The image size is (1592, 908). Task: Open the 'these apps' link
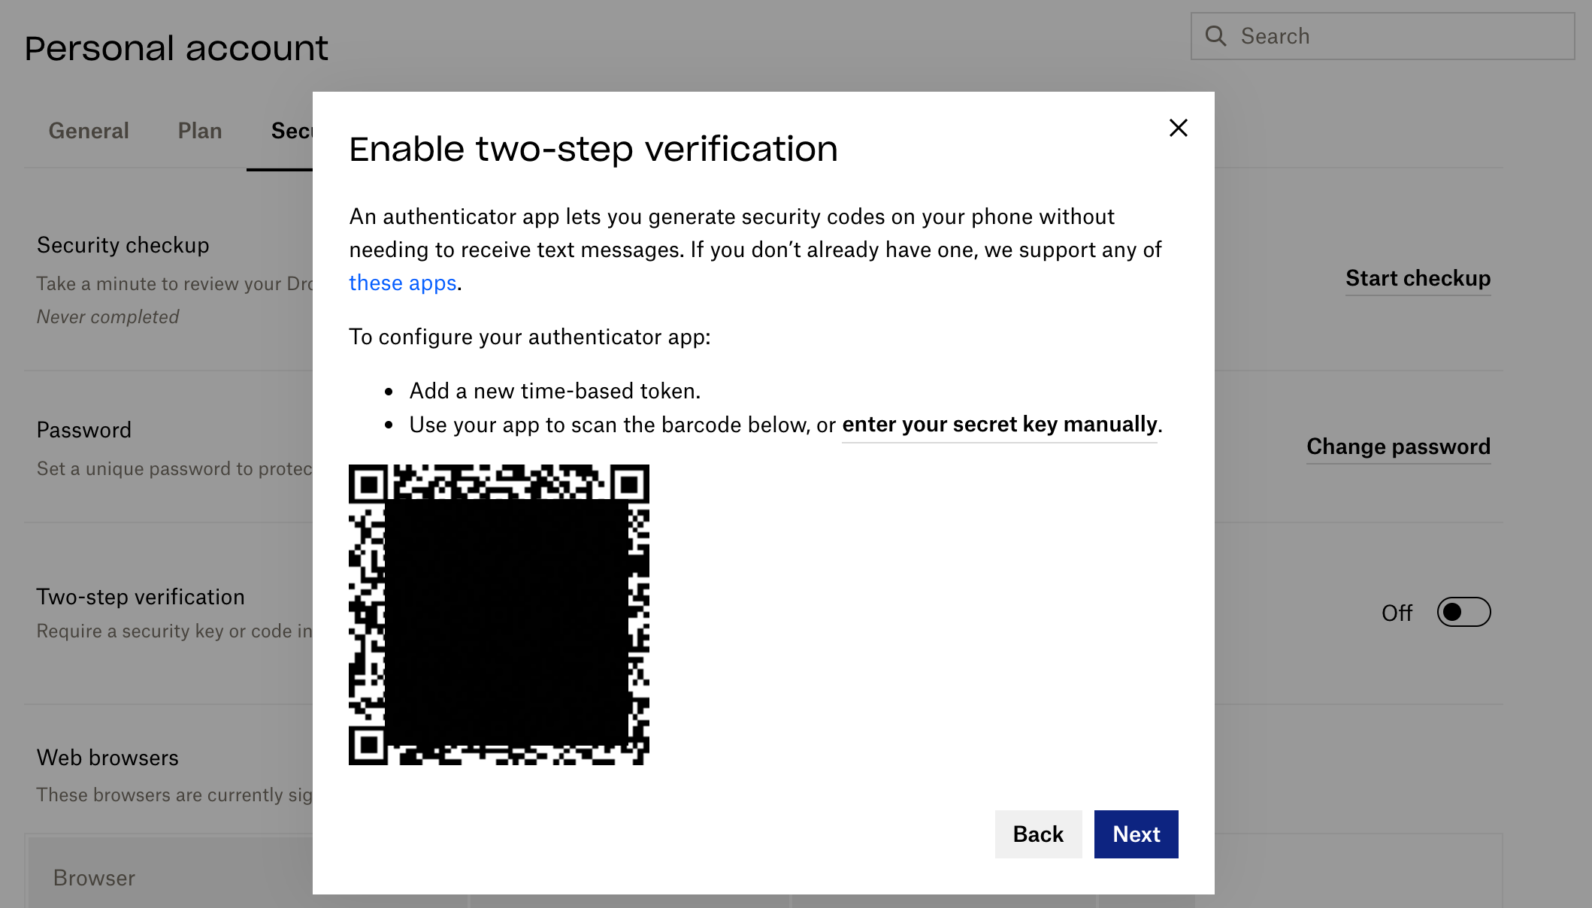403,283
